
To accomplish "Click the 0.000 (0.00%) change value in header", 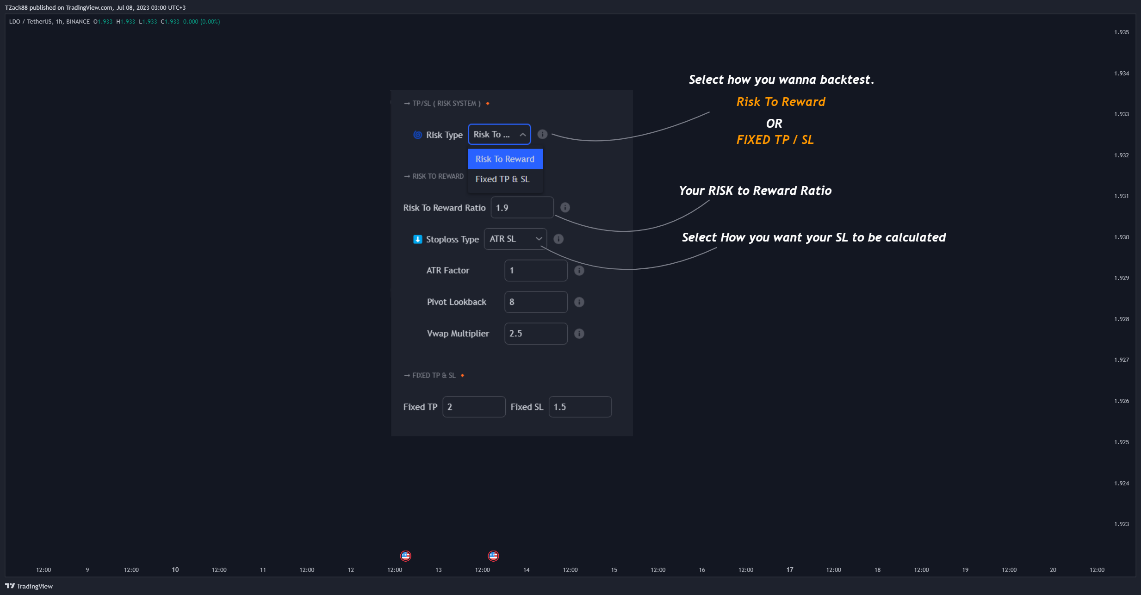I will 201,21.
